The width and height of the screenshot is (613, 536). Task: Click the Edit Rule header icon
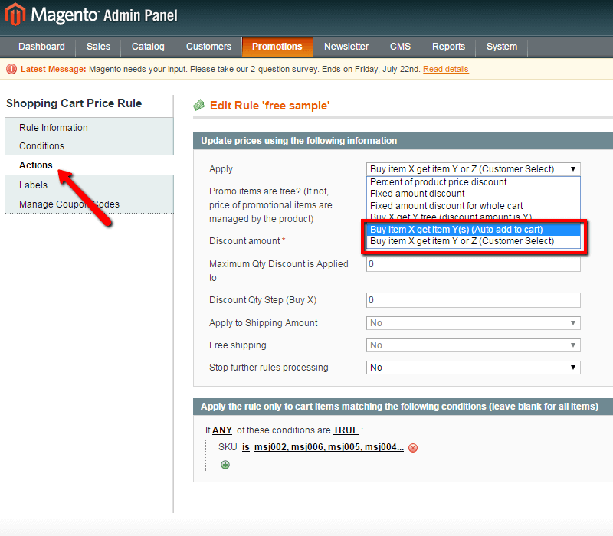(199, 105)
